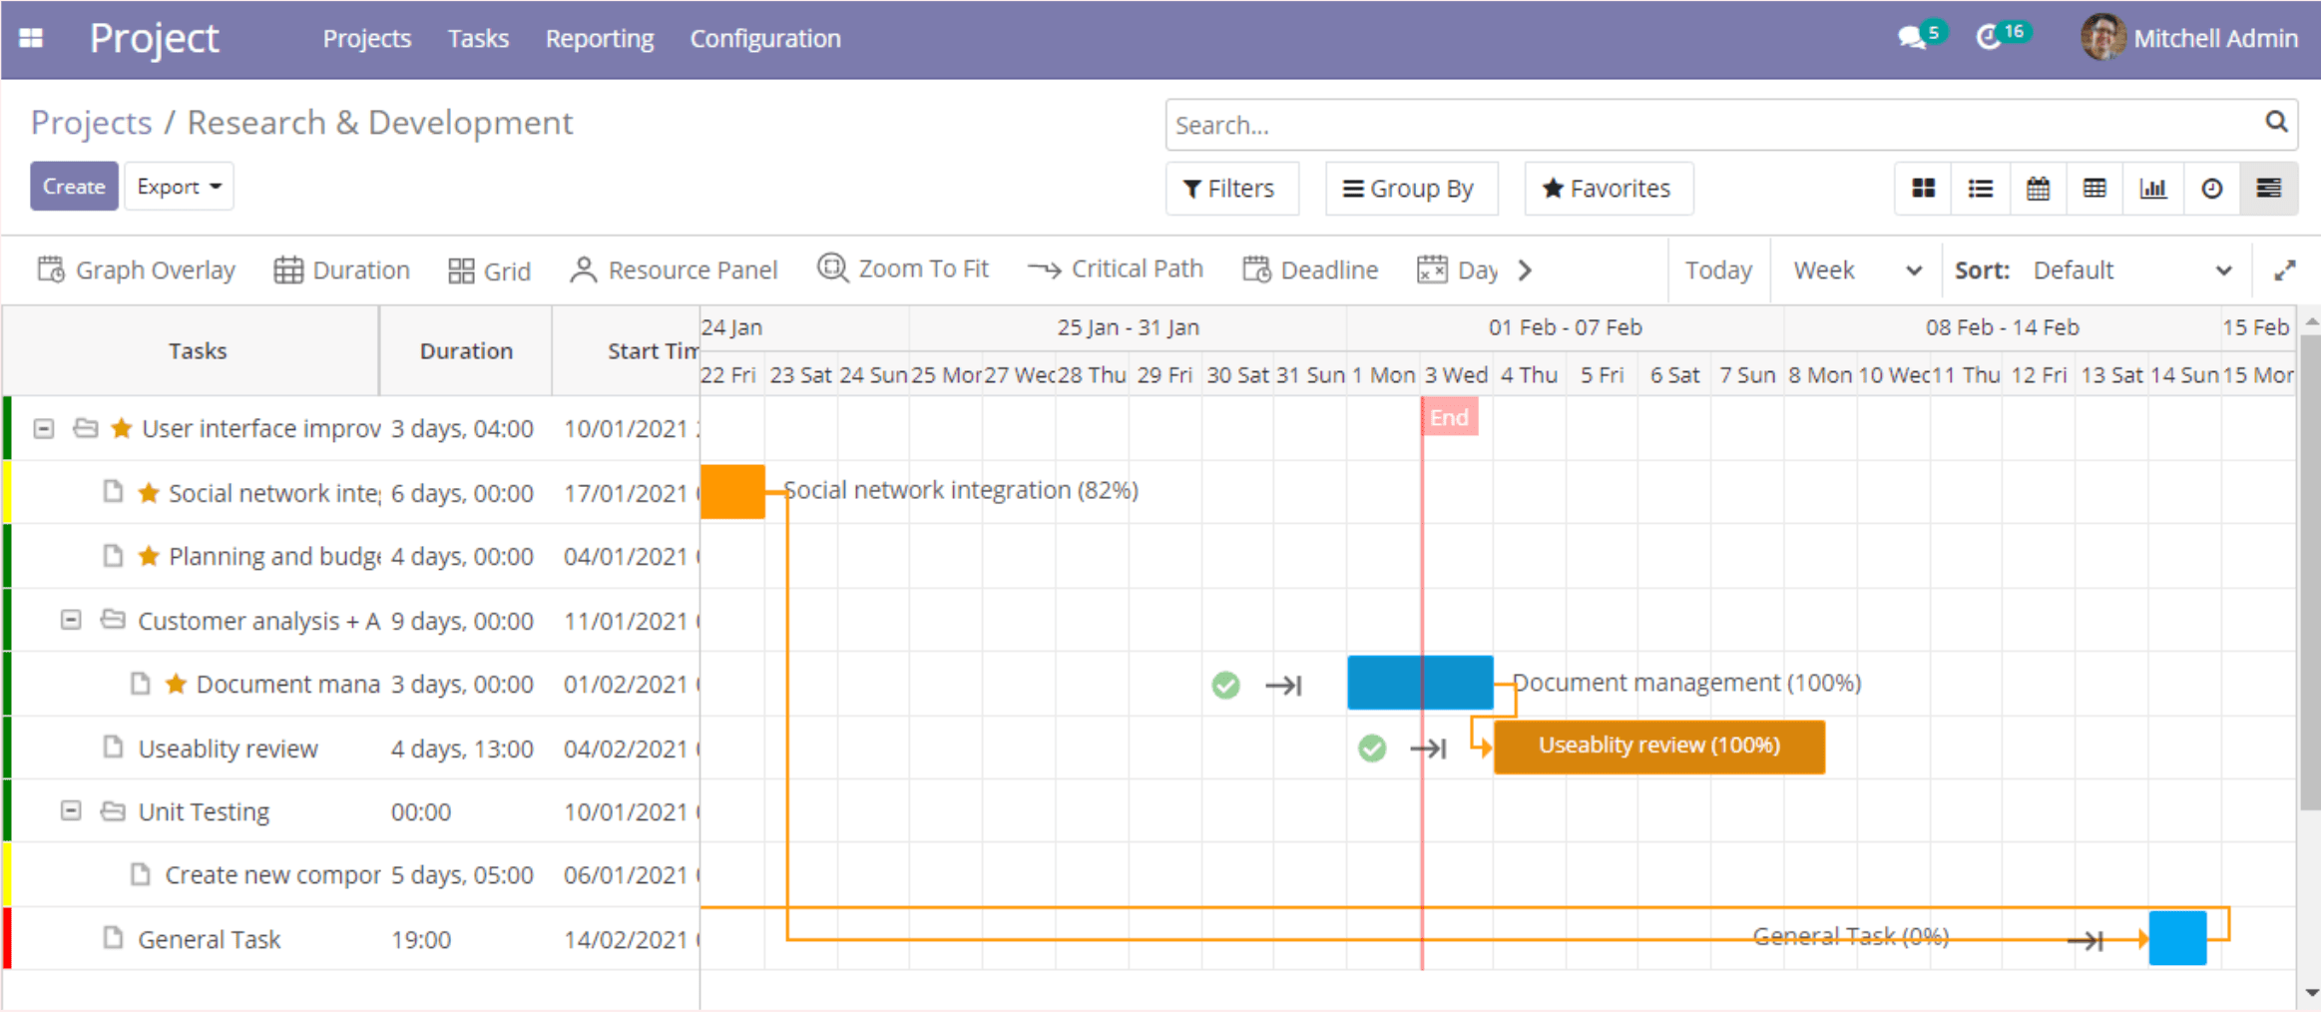Switch to Calendar view

click(x=2038, y=189)
